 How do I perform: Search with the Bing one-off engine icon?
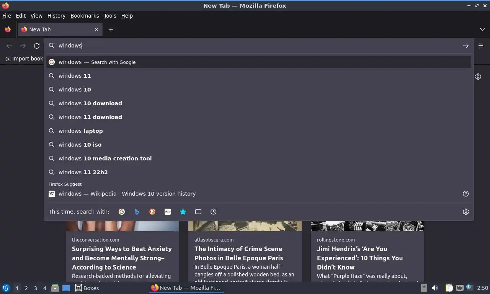(137, 212)
